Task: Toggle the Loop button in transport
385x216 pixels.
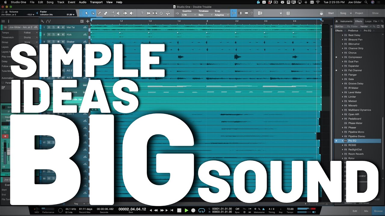Action: pyautogui.click(x=202, y=210)
